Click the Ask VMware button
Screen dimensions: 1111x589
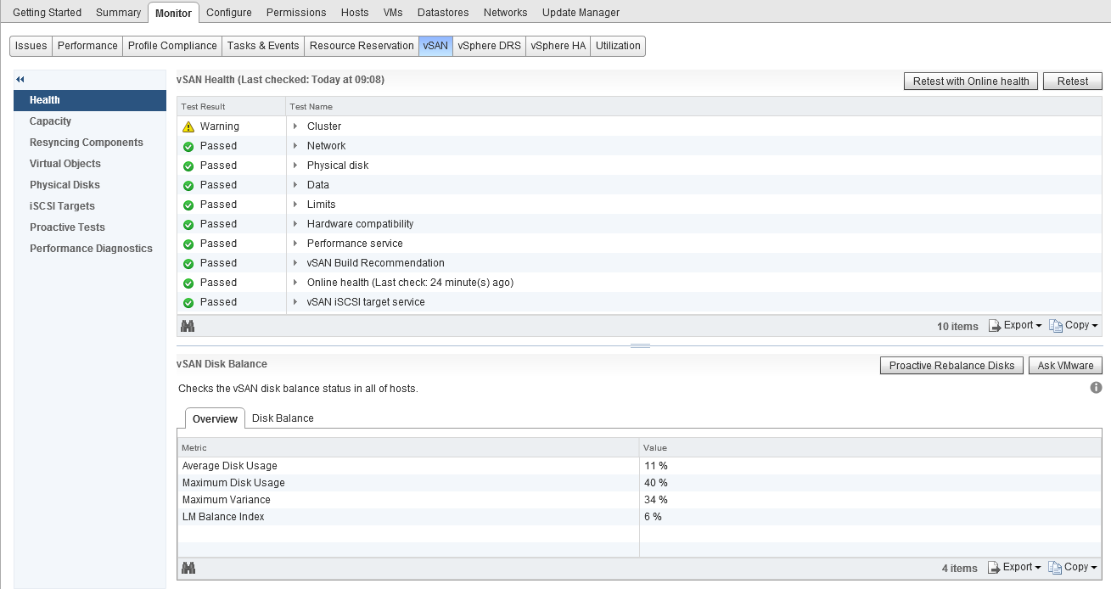(1066, 366)
